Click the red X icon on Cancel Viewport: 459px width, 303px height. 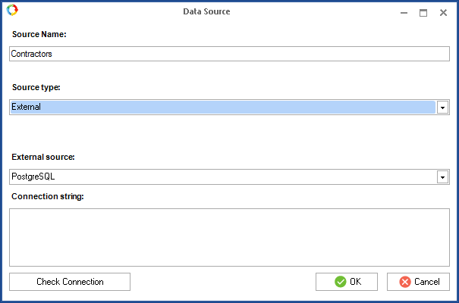tap(405, 282)
